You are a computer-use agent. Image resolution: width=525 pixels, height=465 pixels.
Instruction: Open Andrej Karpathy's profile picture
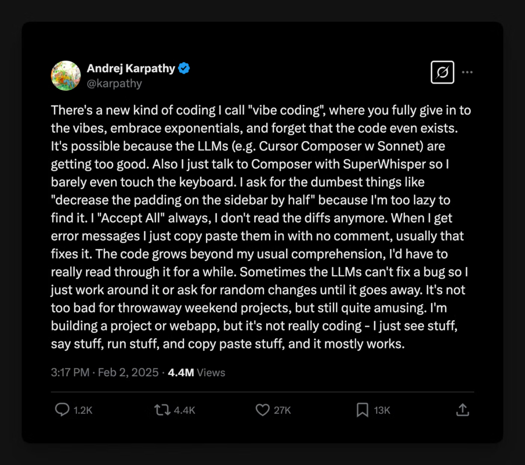click(66, 75)
